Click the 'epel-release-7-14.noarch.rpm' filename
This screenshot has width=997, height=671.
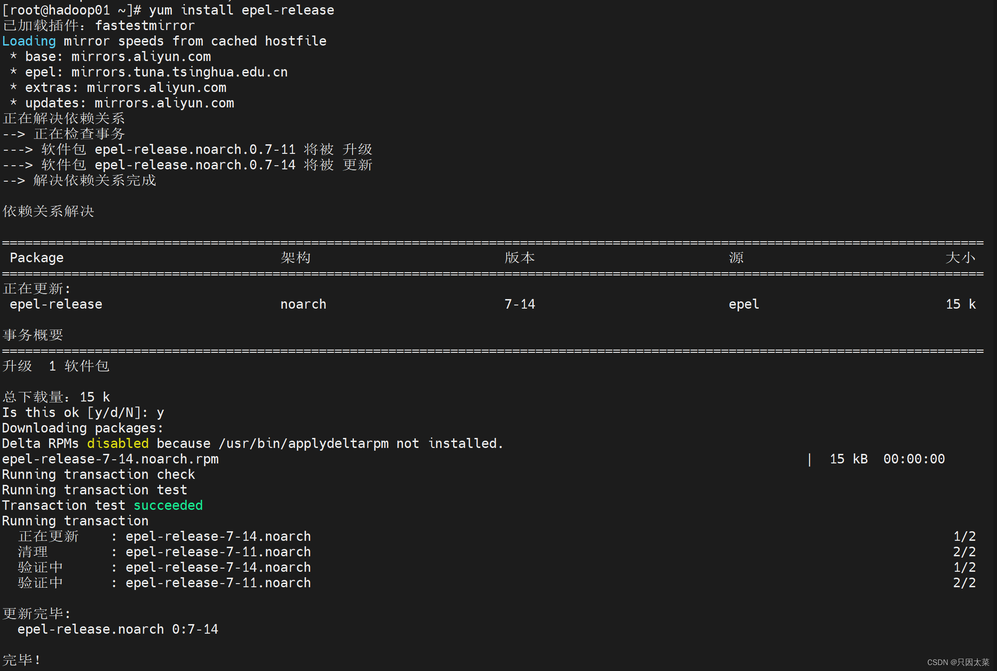click(111, 459)
